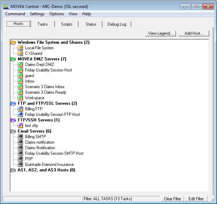Switch to the Tasks tab

(x=43, y=24)
